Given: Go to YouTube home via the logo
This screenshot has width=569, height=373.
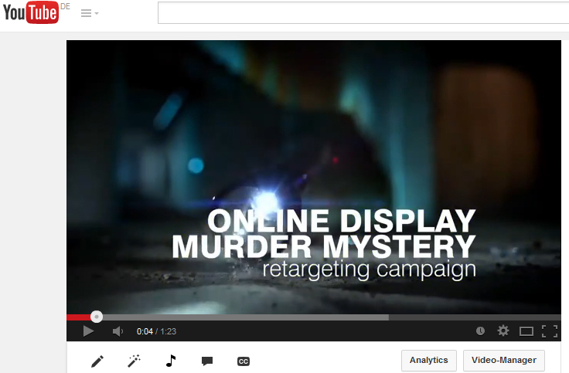Looking at the screenshot, I should click(31, 13).
